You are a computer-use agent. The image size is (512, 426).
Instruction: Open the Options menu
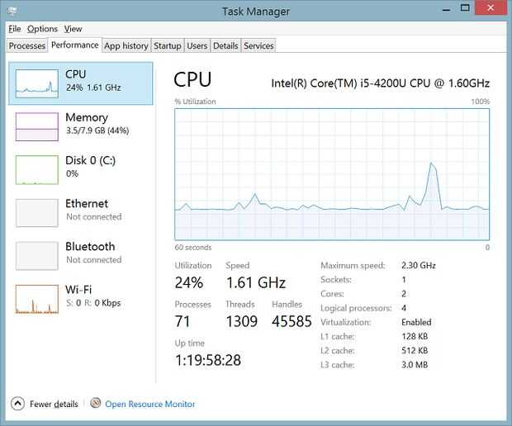point(42,29)
